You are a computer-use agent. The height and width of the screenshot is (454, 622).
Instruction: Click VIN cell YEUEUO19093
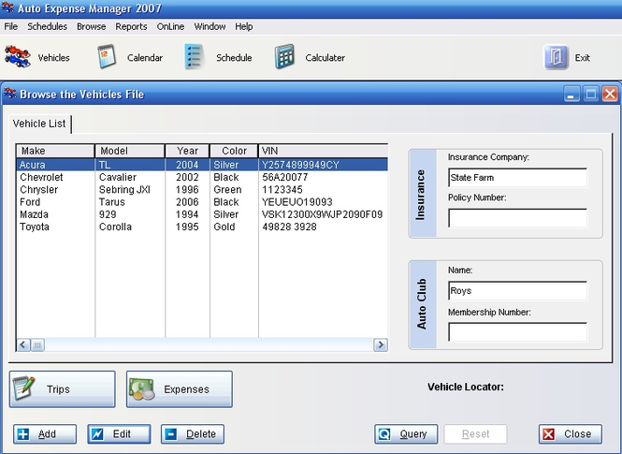pyautogui.click(x=297, y=201)
